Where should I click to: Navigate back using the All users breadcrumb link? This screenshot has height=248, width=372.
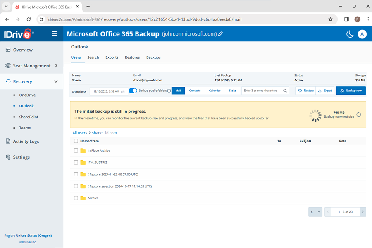(x=80, y=133)
